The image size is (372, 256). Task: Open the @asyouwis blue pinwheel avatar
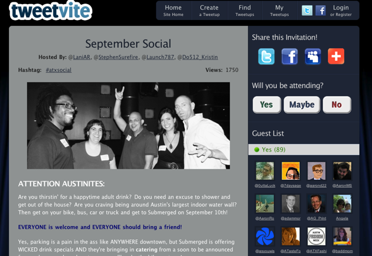pos(265,237)
